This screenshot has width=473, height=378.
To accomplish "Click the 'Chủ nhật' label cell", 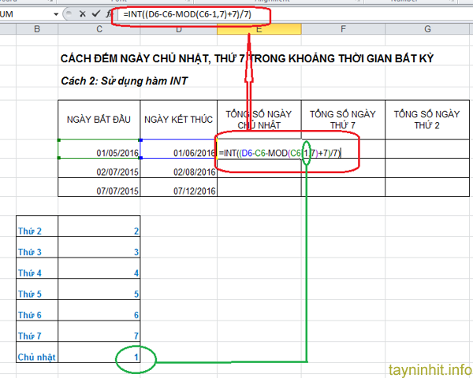I will tap(37, 357).
